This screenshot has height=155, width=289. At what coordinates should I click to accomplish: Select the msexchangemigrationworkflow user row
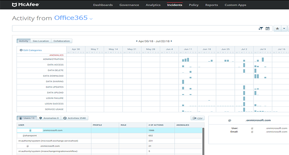pyautogui.click(x=110, y=151)
